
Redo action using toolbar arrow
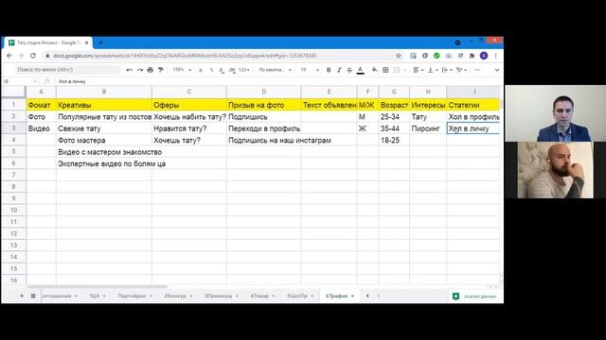click(140, 70)
